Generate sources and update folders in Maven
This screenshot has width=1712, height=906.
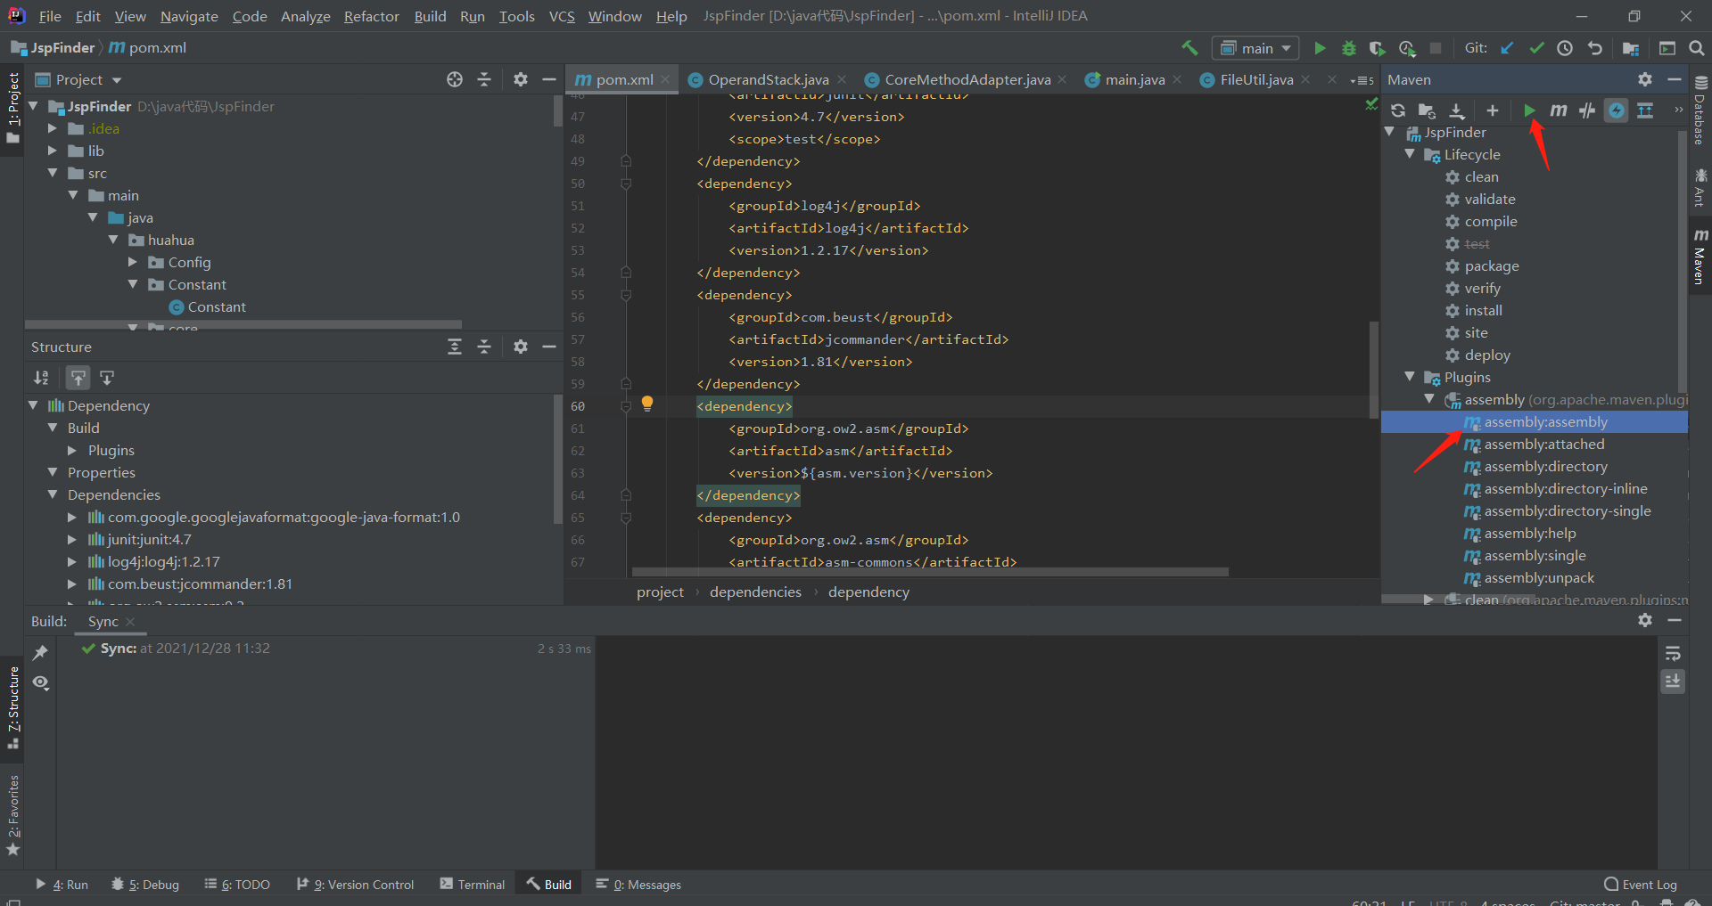(x=1427, y=110)
